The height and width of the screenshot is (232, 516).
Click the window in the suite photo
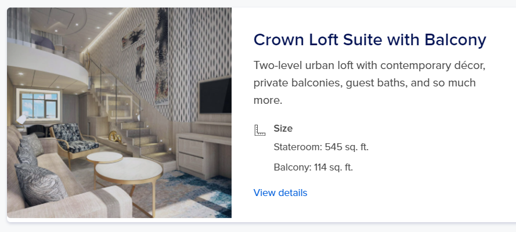(38, 105)
